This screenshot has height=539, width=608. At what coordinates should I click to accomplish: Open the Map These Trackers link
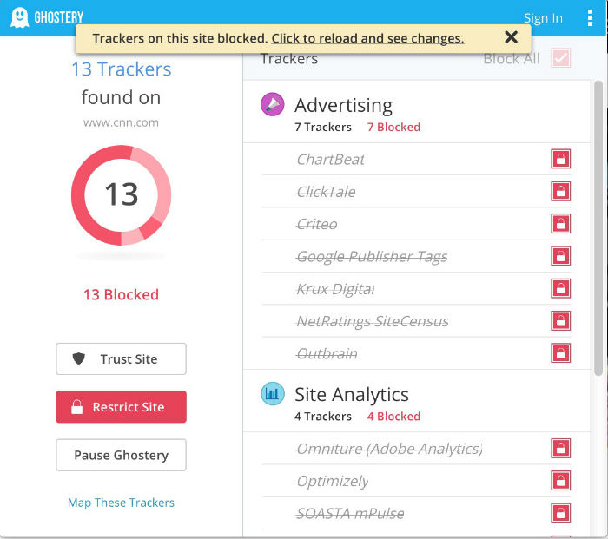pyautogui.click(x=121, y=503)
